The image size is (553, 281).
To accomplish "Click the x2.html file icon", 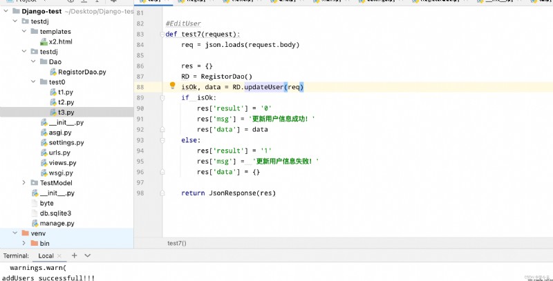I will (44, 42).
